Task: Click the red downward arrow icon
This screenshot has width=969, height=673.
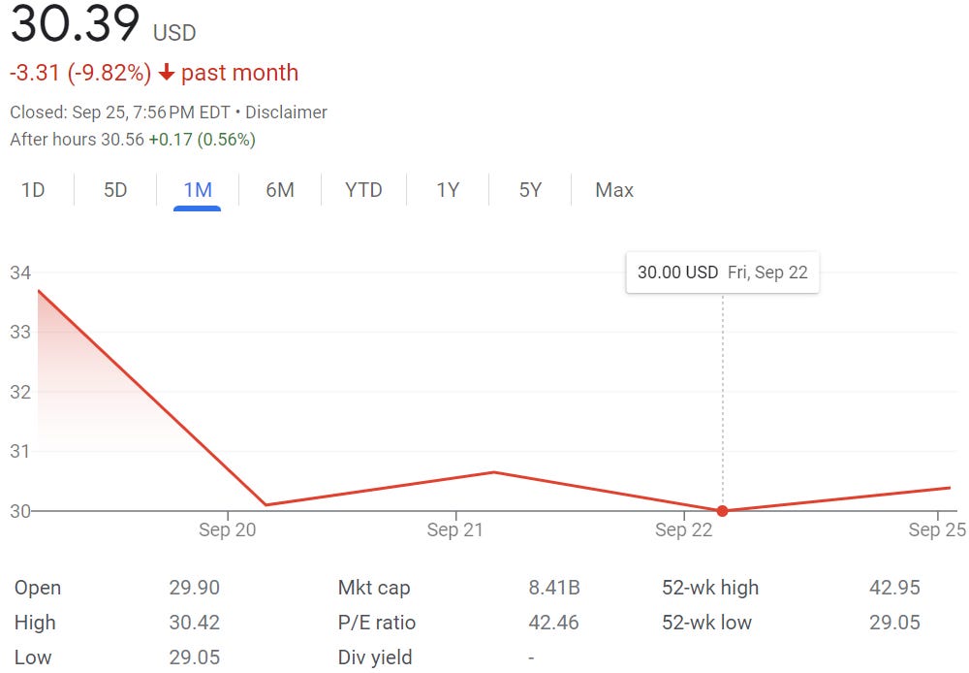Action: coord(167,72)
